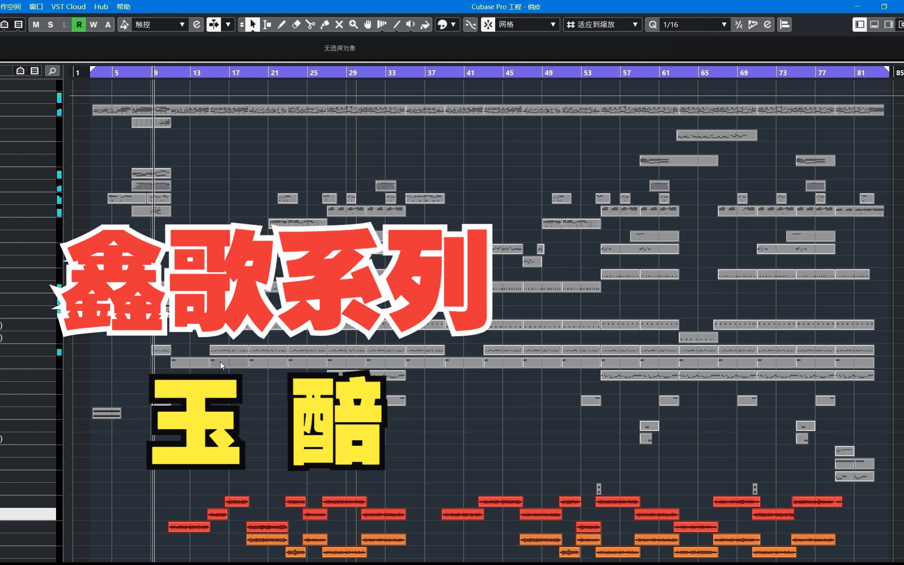Open the Hub menu
This screenshot has width=904, height=565.
[101, 6]
